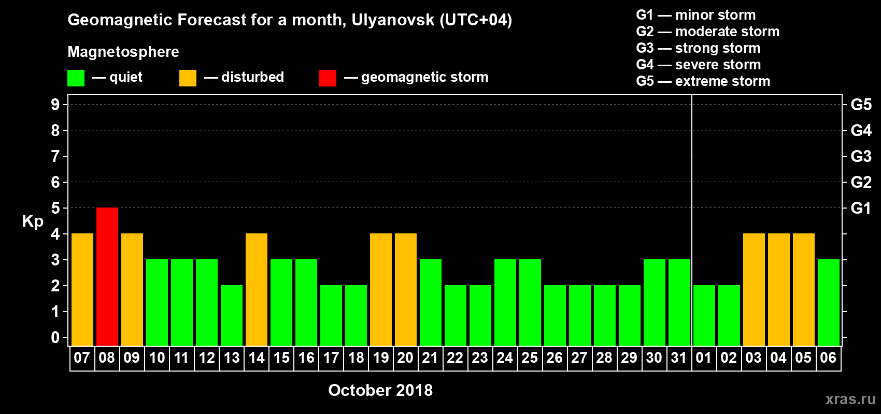Click the 'G3 — strong storm' legend line
Viewport: 881px width, 414px height.
(698, 48)
